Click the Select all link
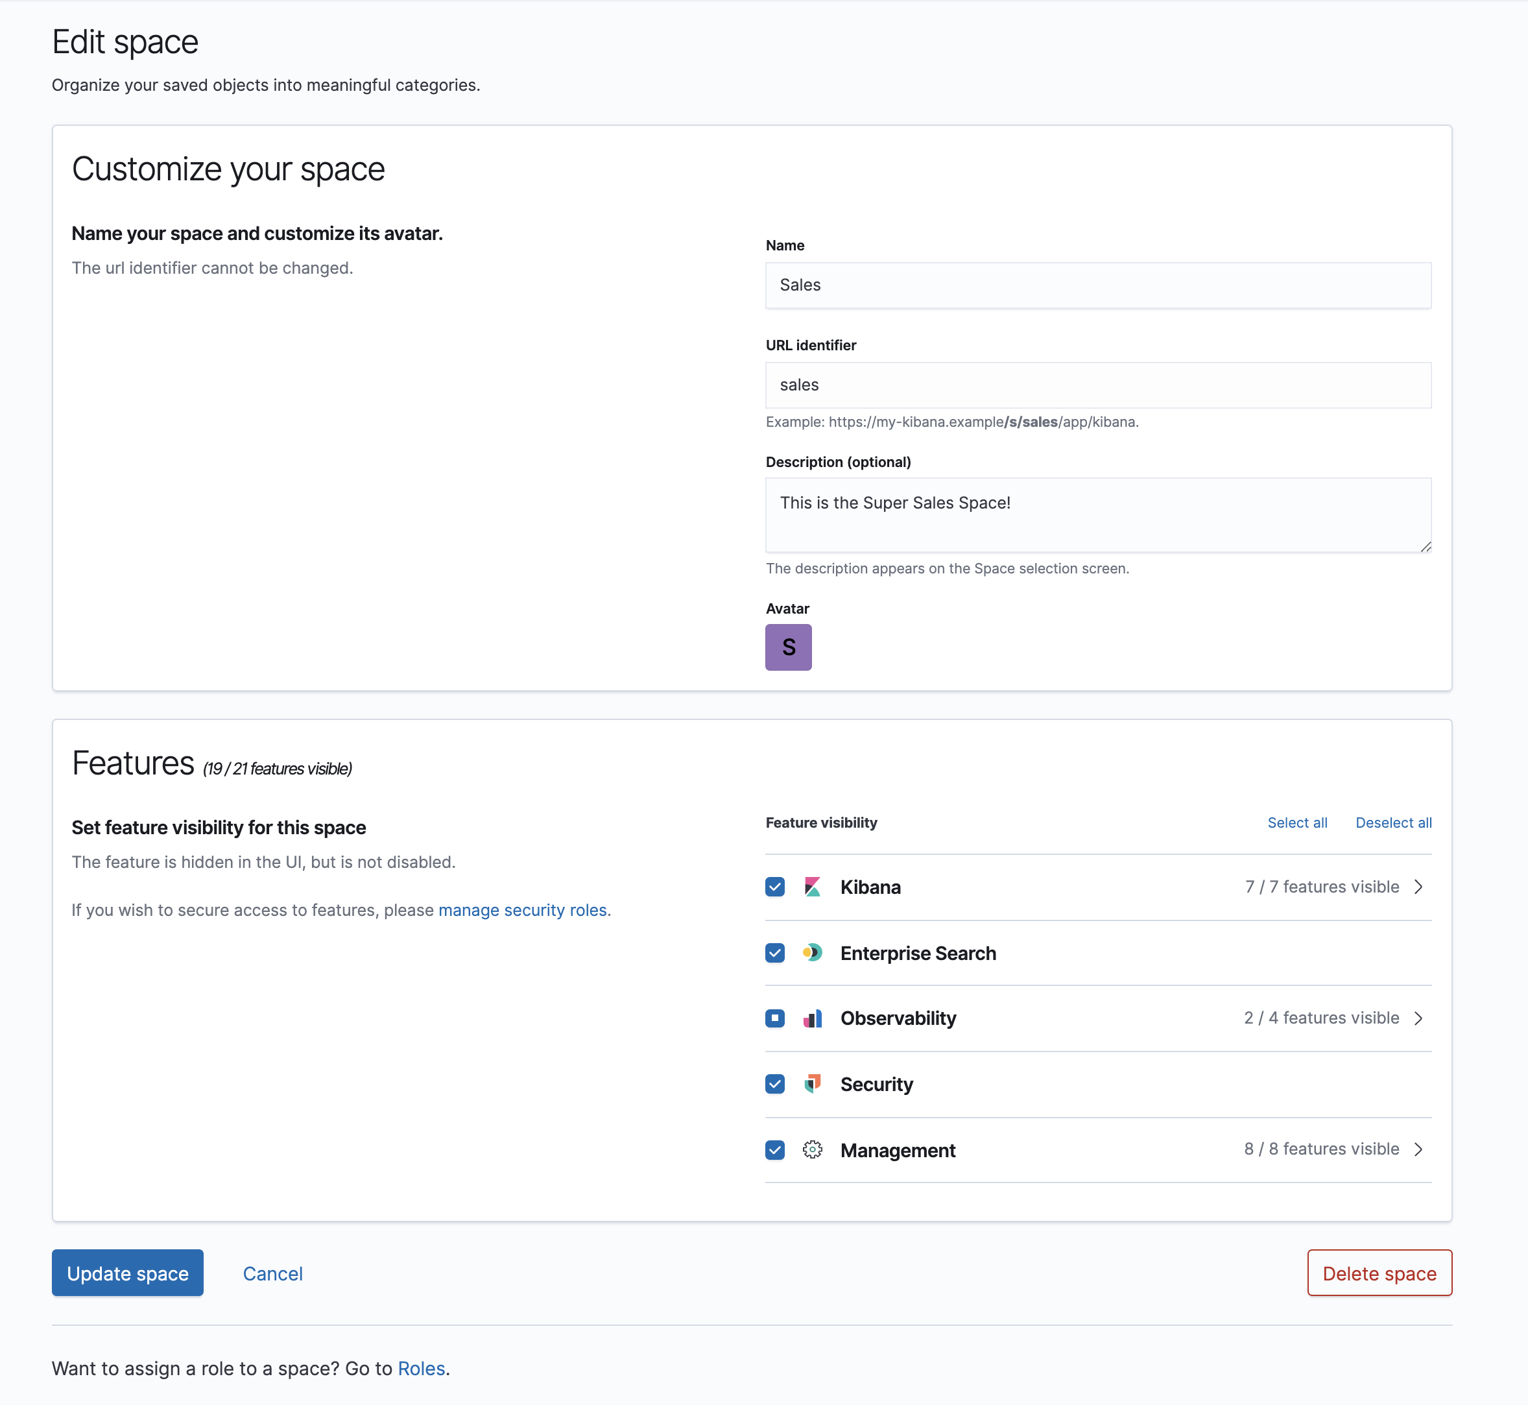 1297,823
